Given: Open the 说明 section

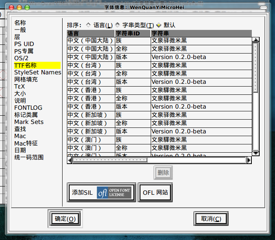Looking at the screenshot, I should pos(20,101).
